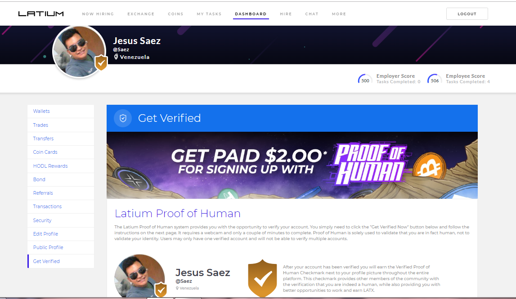Click the Proof of Human promotional banner
This screenshot has width=516, height=299.
tap(292, 165)
